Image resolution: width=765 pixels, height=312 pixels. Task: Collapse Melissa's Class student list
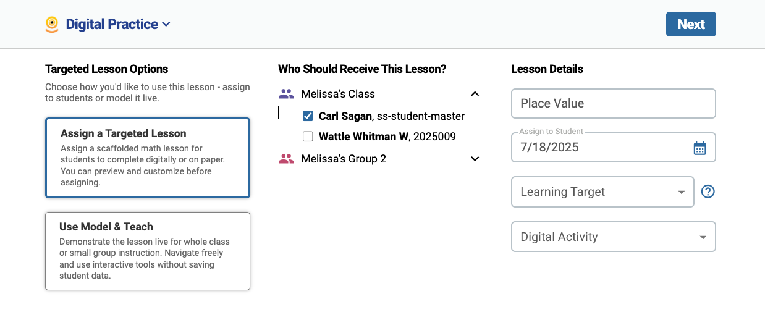pos(475,94)
